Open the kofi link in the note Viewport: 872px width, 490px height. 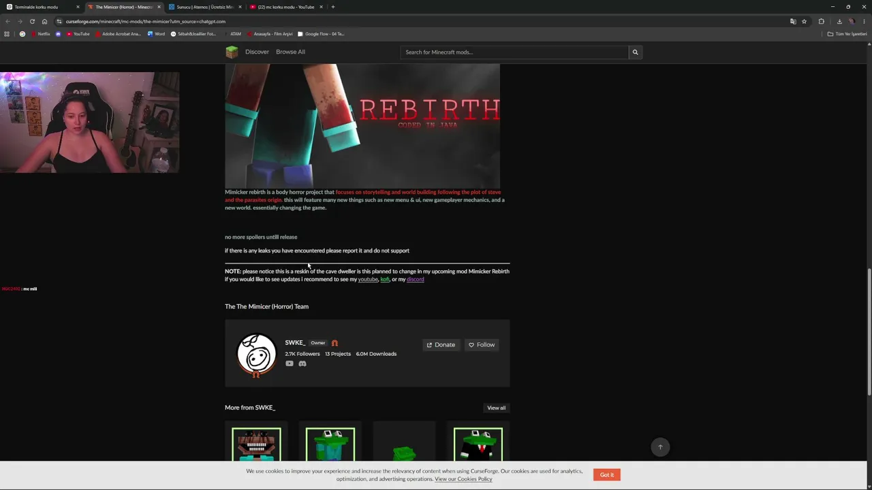385,279
